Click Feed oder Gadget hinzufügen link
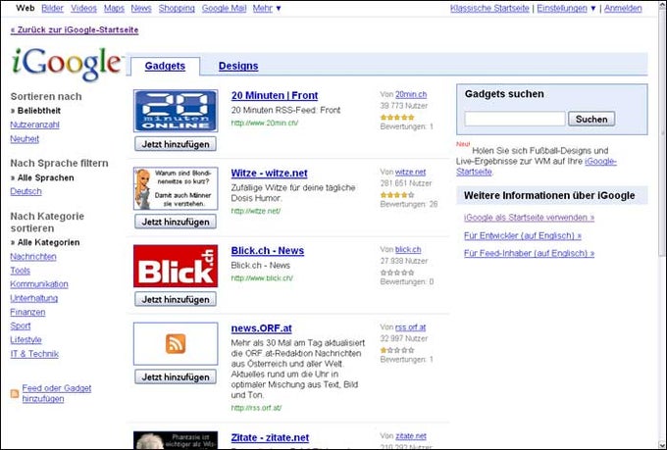 tap(57, 393)
